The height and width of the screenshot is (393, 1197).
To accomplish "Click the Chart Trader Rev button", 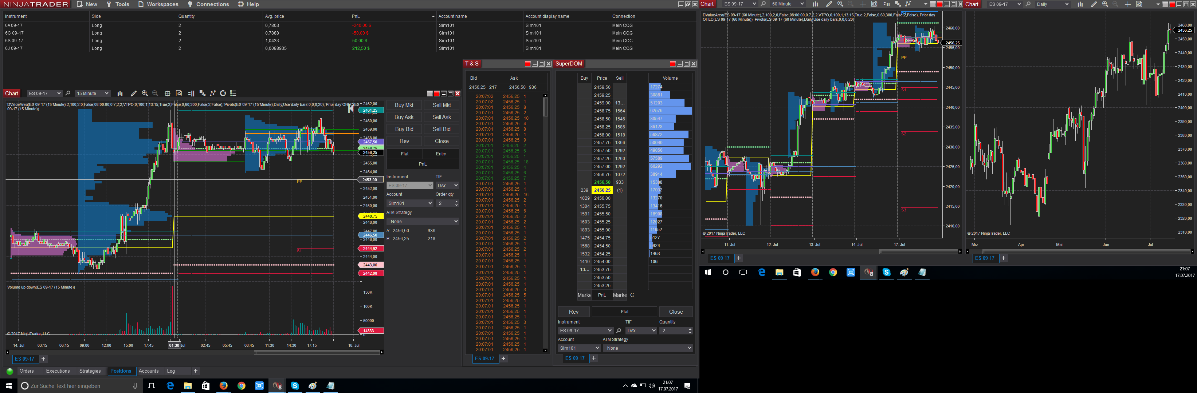I will [404, 142].
